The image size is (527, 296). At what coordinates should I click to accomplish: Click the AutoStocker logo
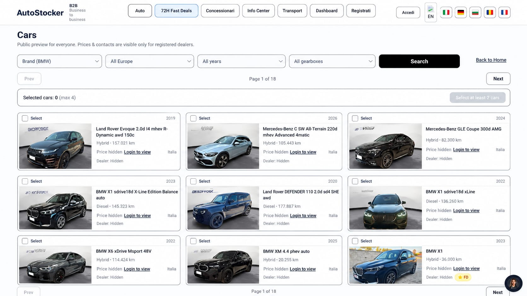(x=40, y=13)
